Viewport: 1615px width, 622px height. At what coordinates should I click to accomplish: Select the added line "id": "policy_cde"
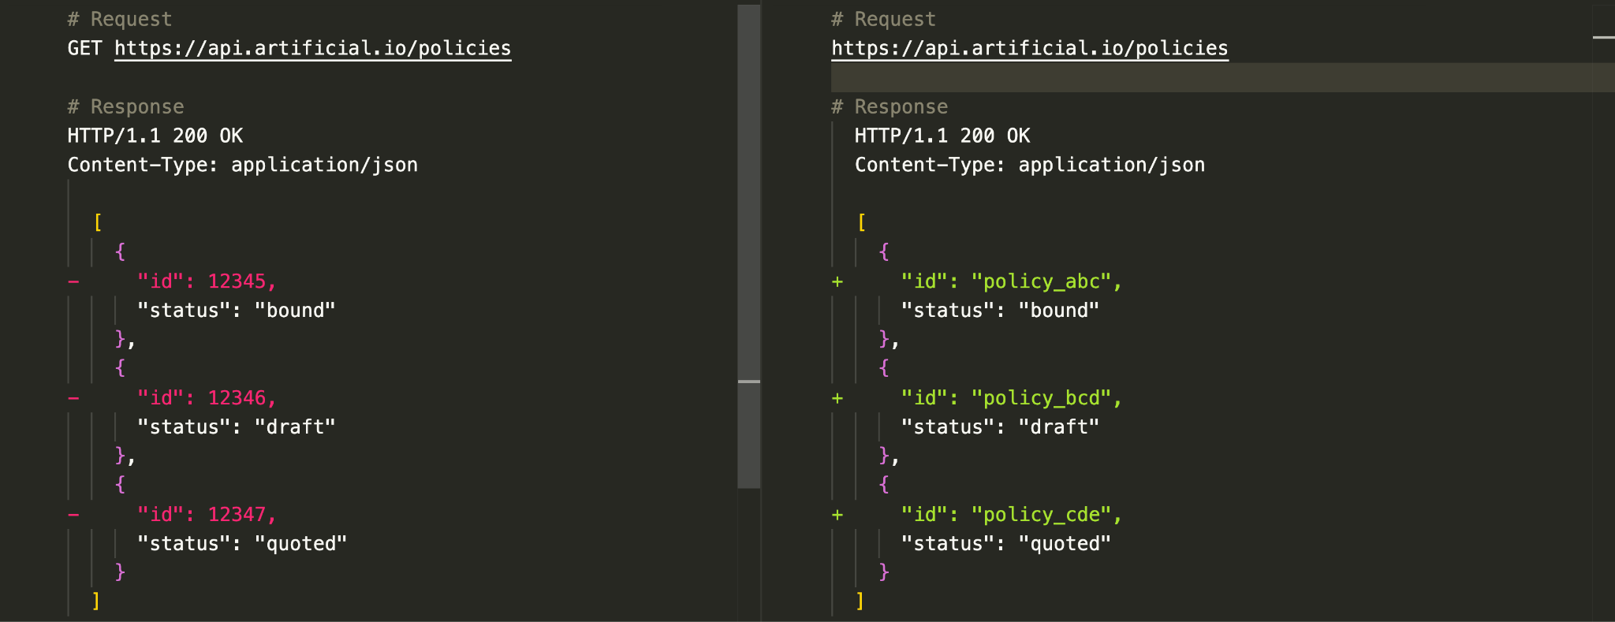pos(1011,515)
